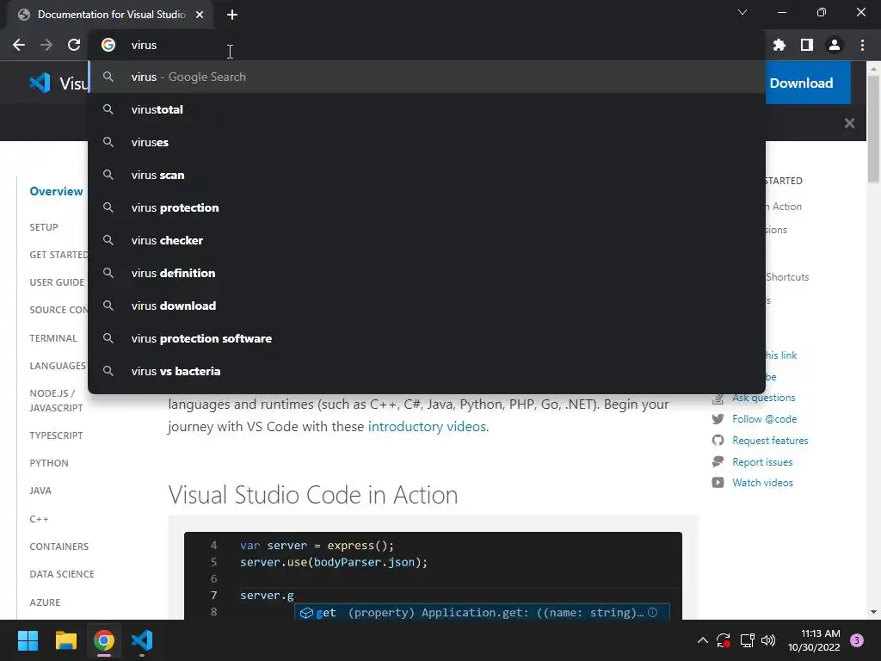Image resolution: width=881 pixels, height=661 pixels.
Task: Open the Watch videos link
Action: (762, 482)
